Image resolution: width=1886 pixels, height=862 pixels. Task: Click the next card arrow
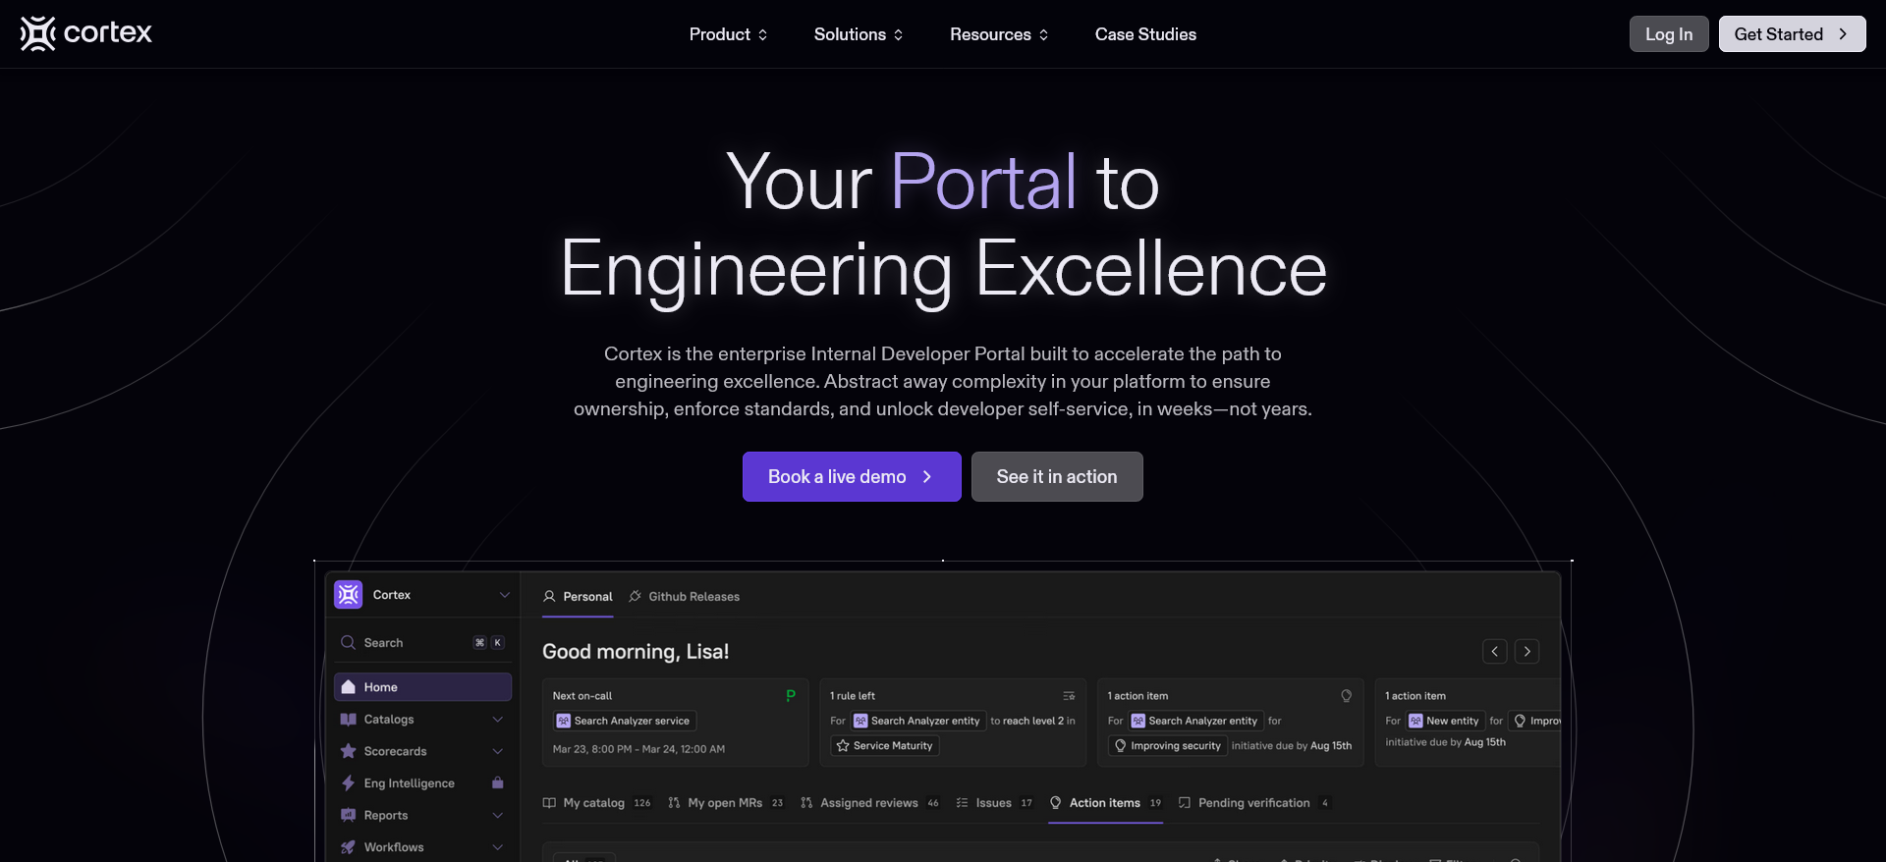(1526, 651)
